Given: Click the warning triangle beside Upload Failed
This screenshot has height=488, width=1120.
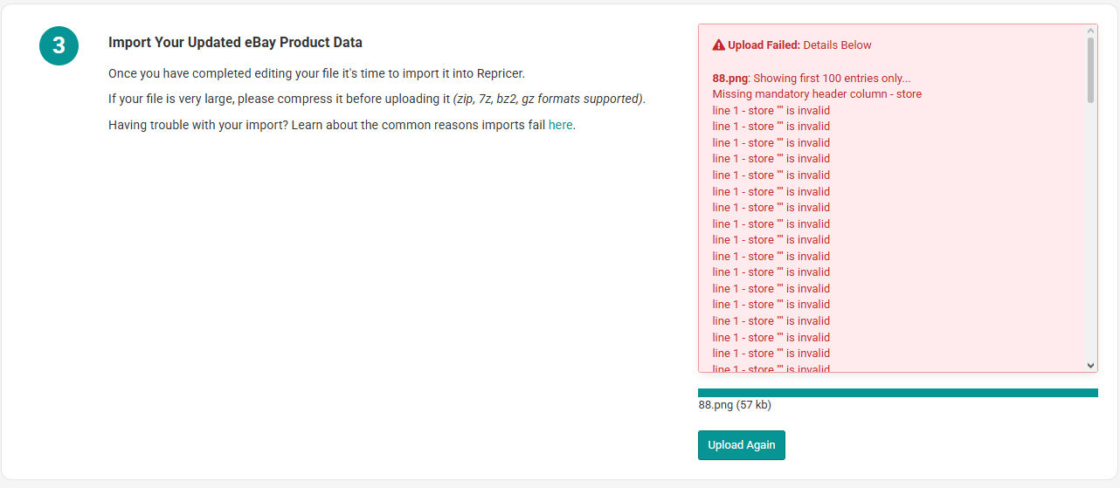Looking at the screenshot, I should [719, 45].
